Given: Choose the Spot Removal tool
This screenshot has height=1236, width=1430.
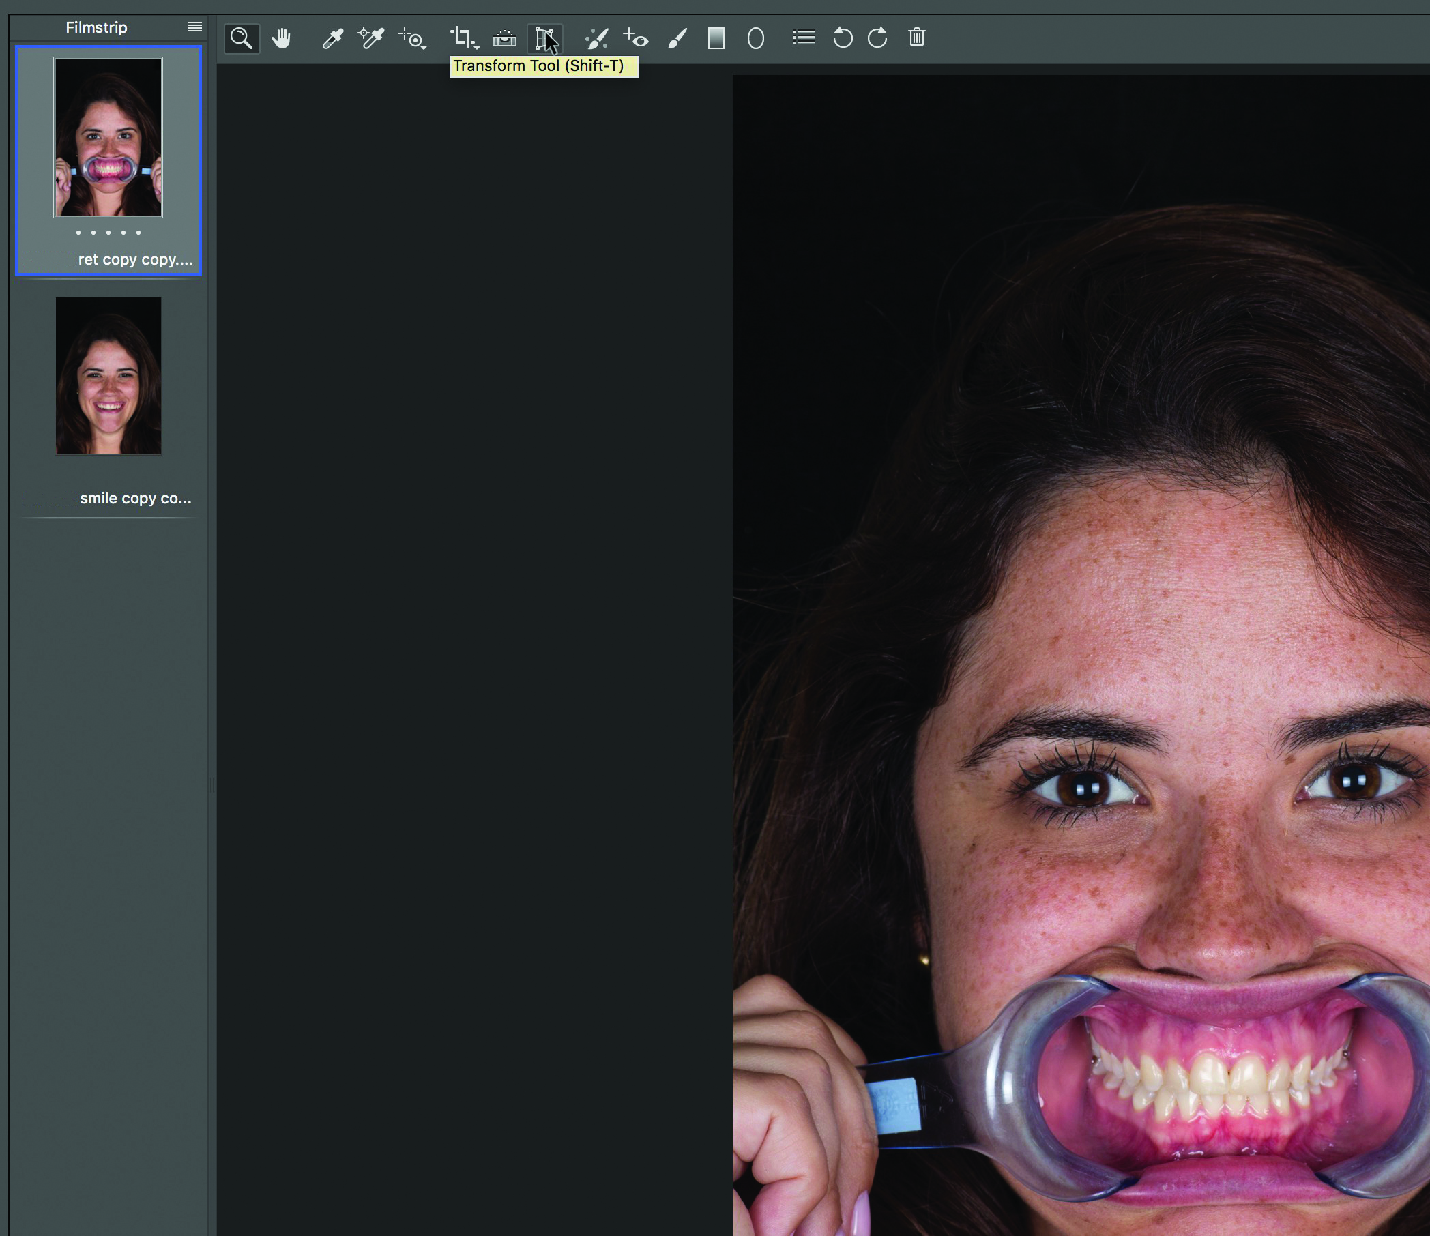Looking at the screenshot, I should [x=596, y=38].
